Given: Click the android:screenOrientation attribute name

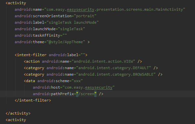Looking at the screenshot, I should click(43, 16).
